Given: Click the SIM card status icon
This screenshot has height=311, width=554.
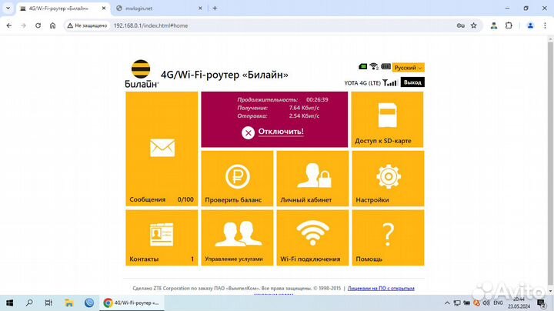Looking at the screenshot, I should pyautogui.click(x=363, y=66).
